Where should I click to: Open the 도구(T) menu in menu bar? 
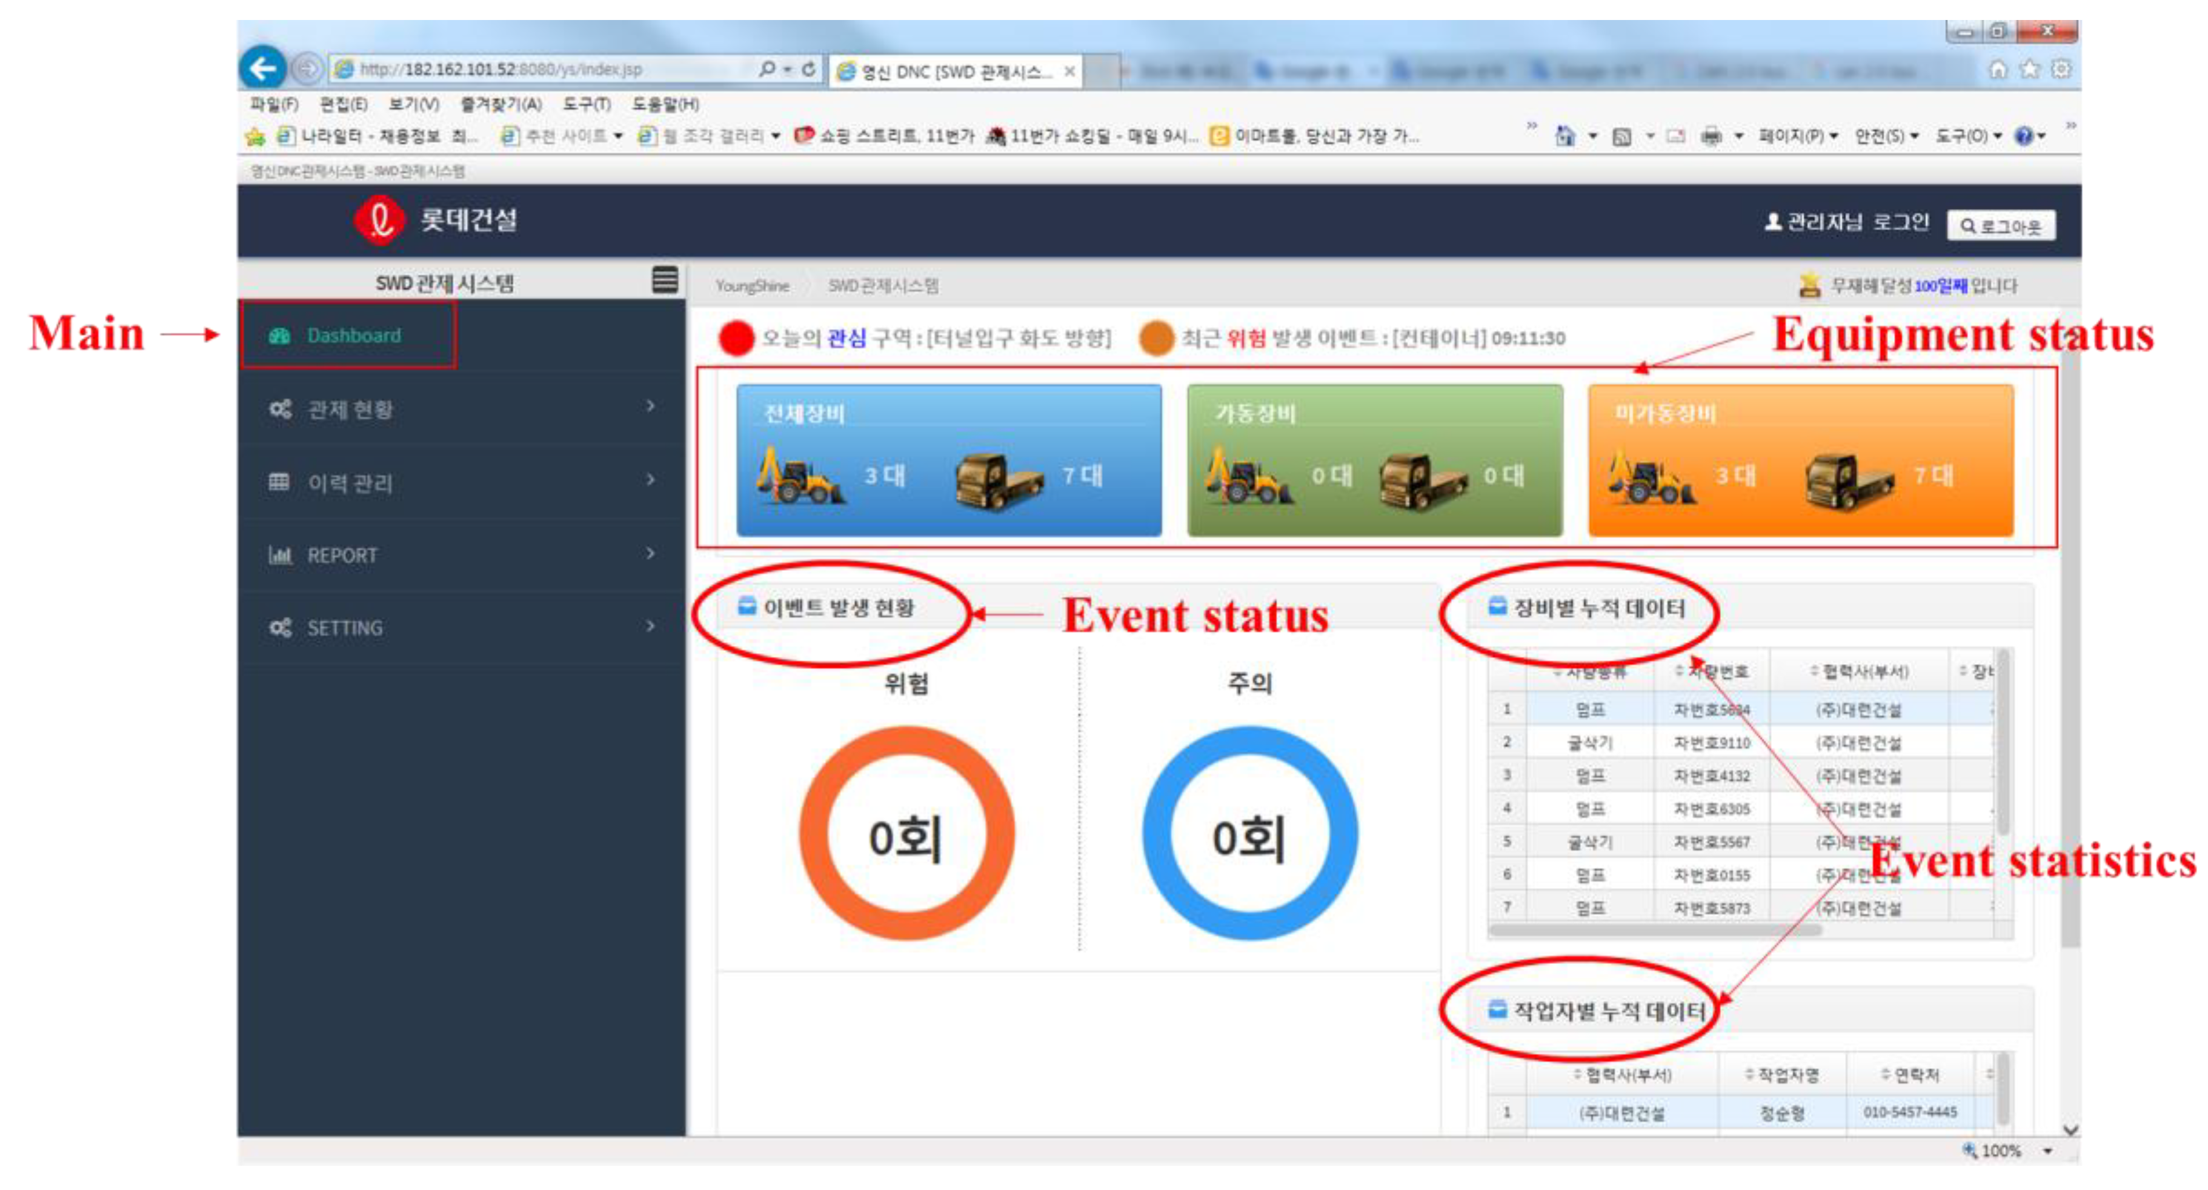587,104
